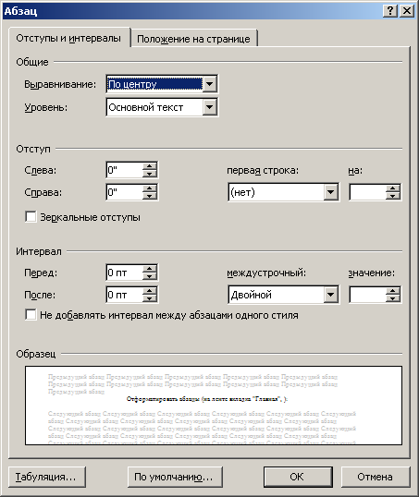Image resolution: width=419 pixels, height=497 pixels.
Task: Click the Образец paragraph preview box
Action: point(214,406)
